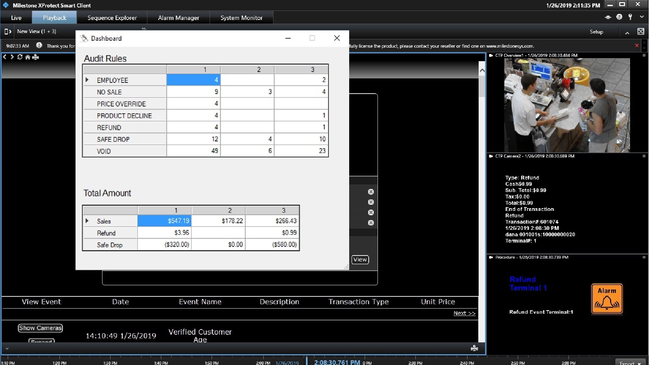Open the Alarm Manager tab
This screenshot has width=649, height=365.
coord(178,18)
